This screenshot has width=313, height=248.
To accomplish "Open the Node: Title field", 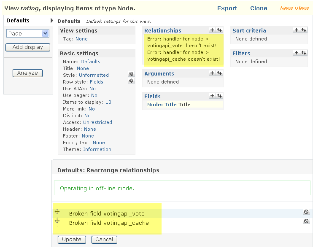I will point(162,105).
